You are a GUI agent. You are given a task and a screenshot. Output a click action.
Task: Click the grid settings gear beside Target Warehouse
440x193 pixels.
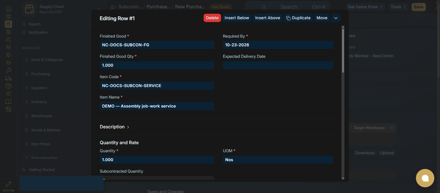(x=392, y=128)
